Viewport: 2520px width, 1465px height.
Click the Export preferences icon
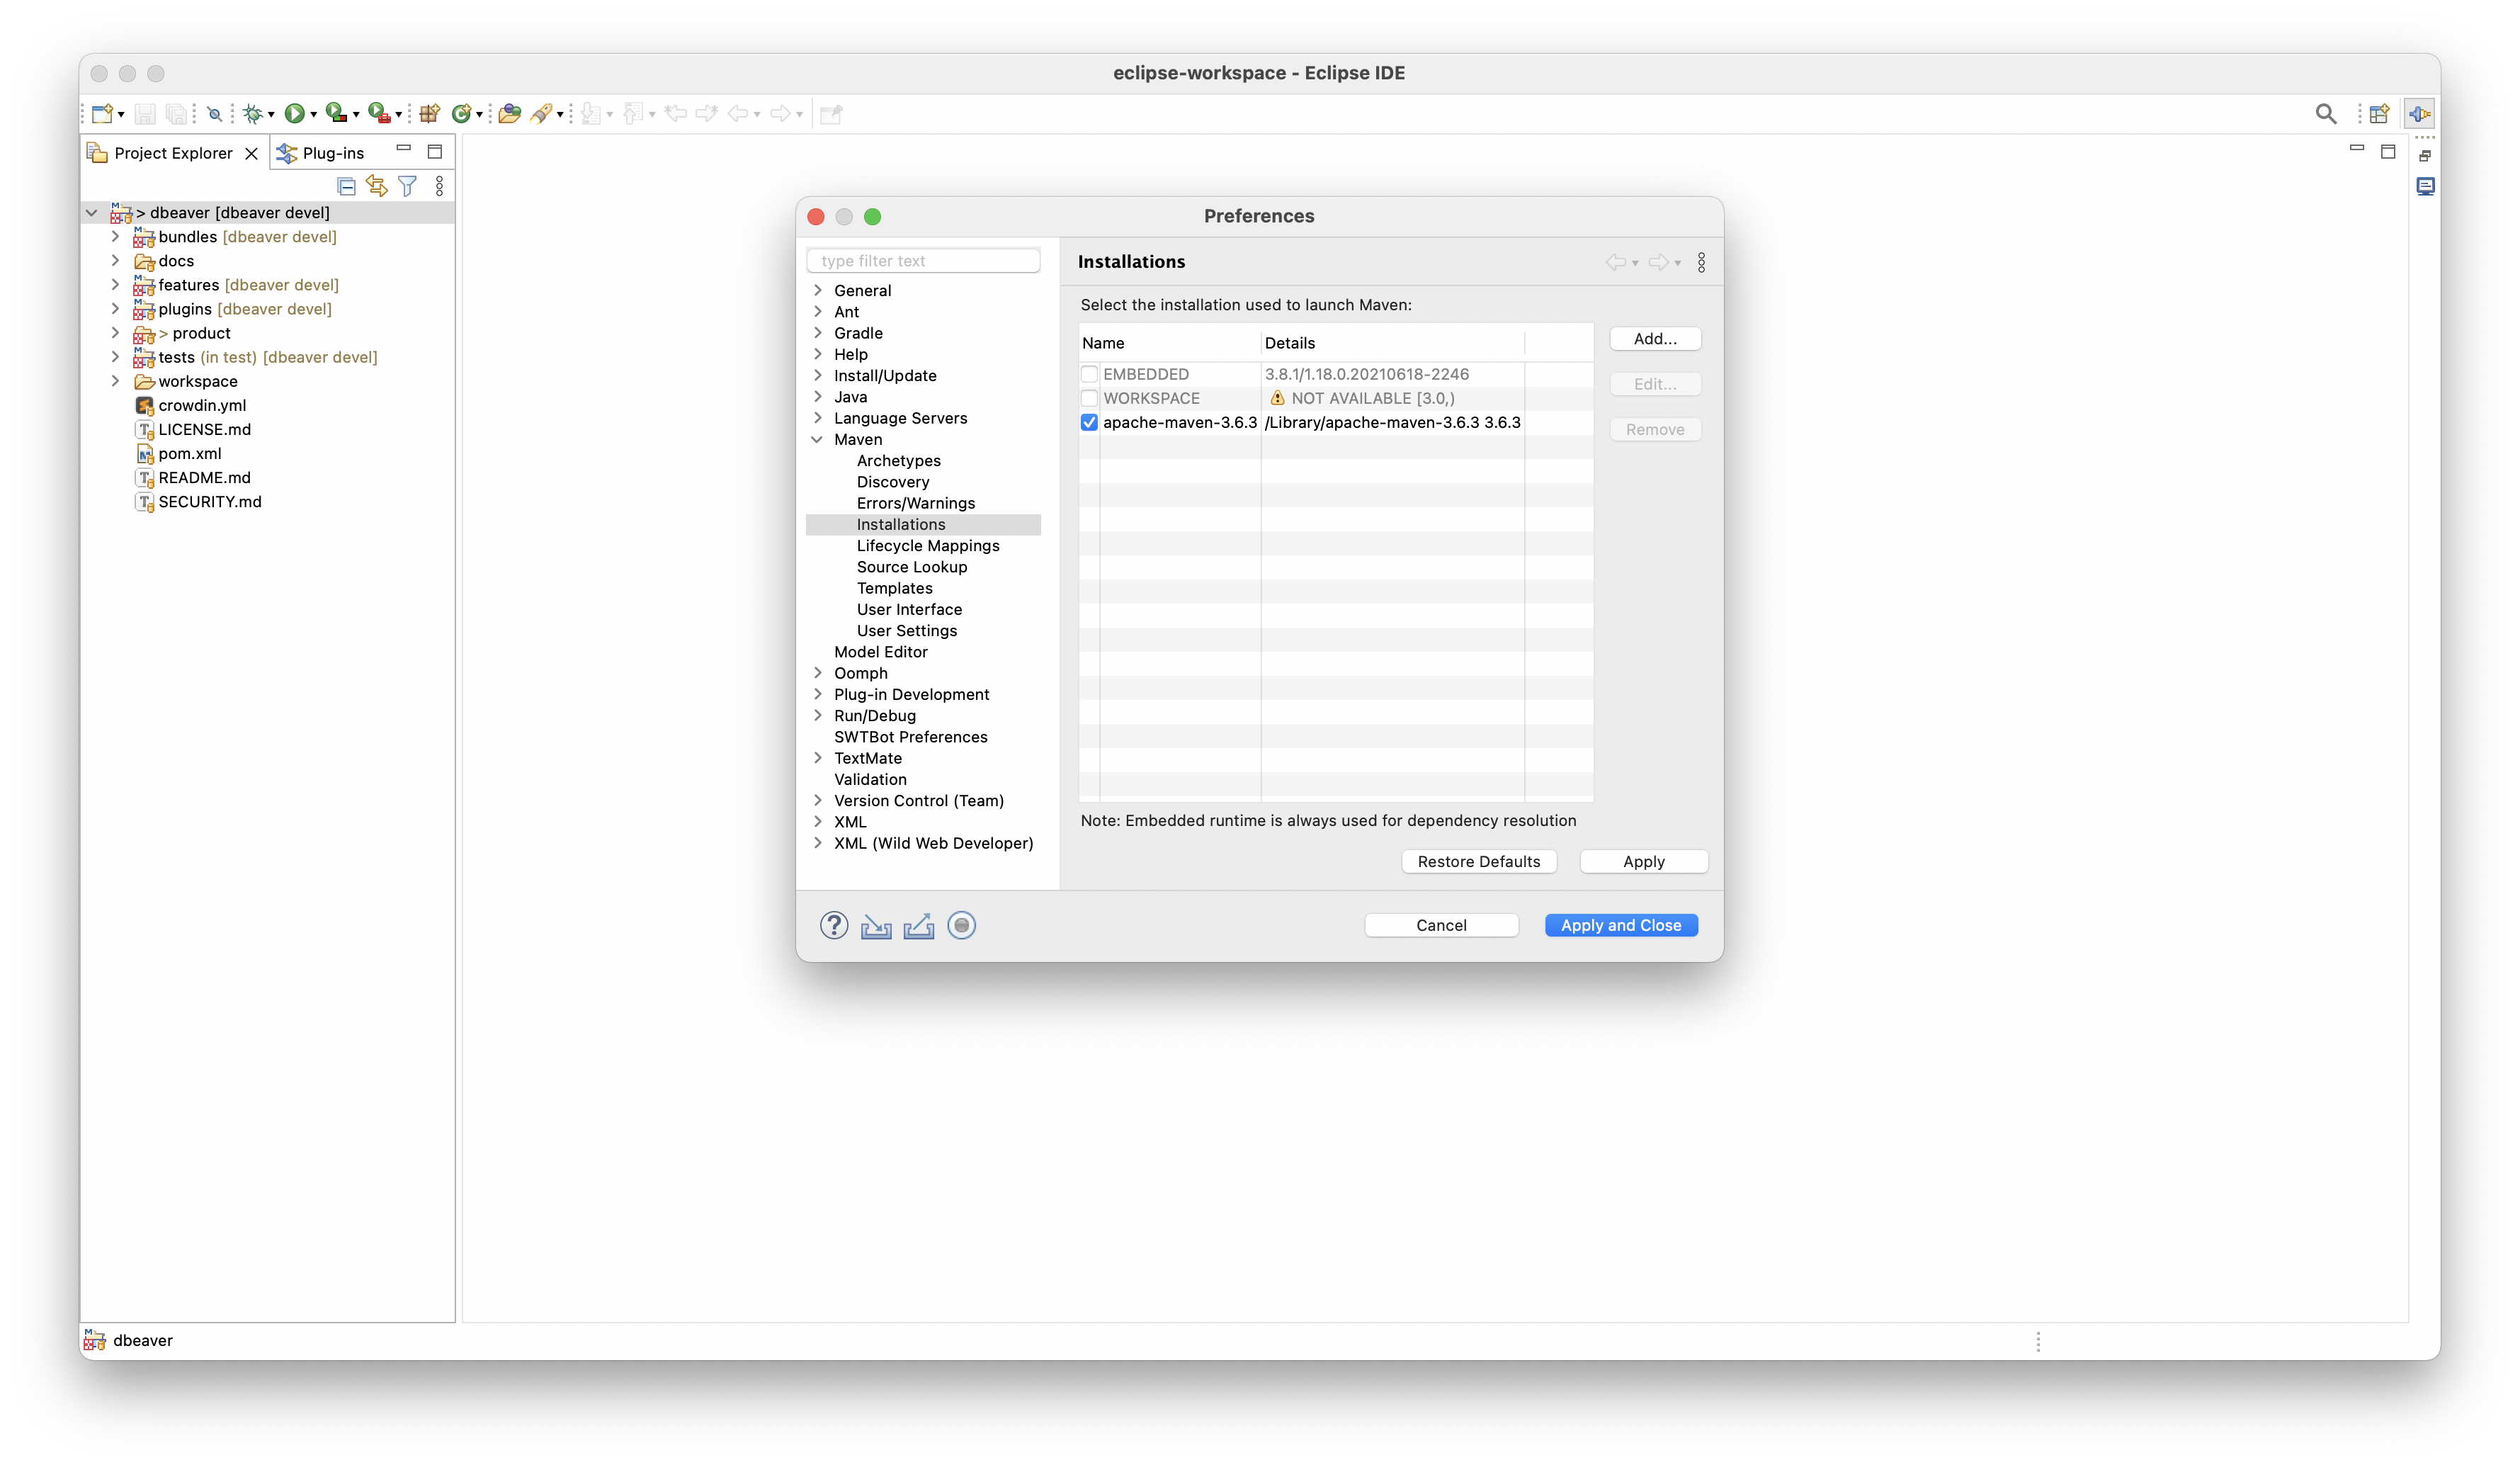[x=919, y=926]
